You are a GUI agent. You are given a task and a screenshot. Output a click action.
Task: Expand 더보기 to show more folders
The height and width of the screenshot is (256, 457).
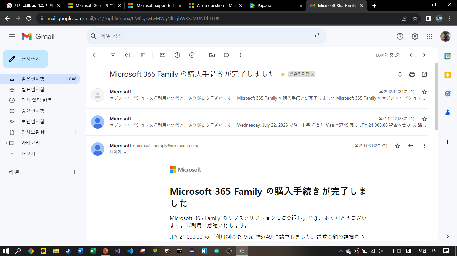coord(28,154)
